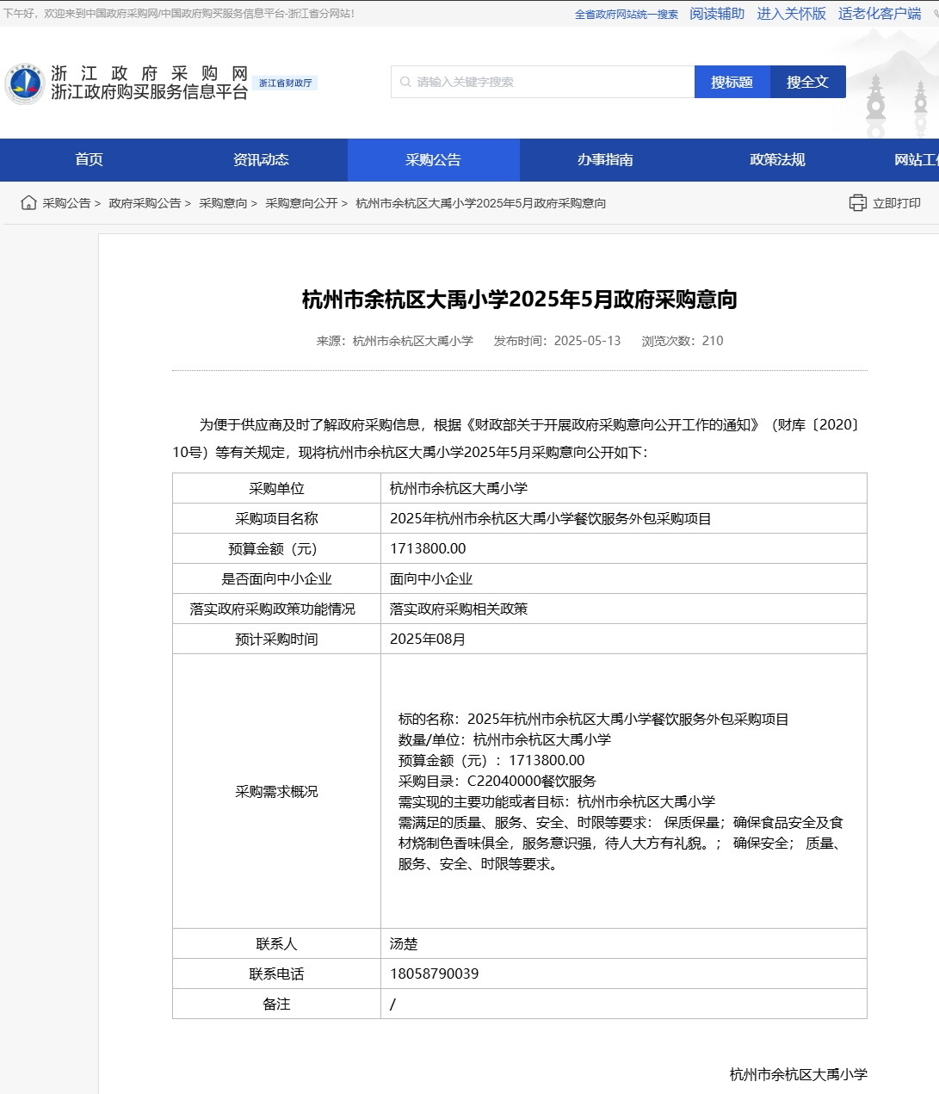Open the 全省政府网站统一搜索 link
The image size is (939, 1094).
click(627, 14)
